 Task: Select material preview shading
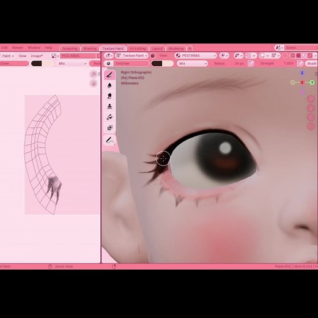tap(304, 56)
